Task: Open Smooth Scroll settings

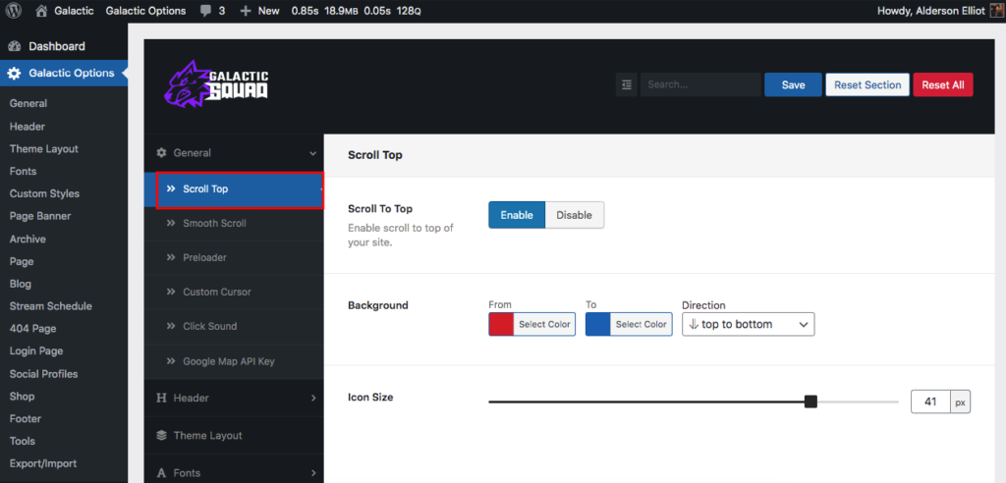Action: point(234,223)
